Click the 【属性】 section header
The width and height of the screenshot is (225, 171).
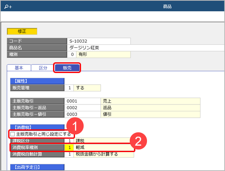37,81
